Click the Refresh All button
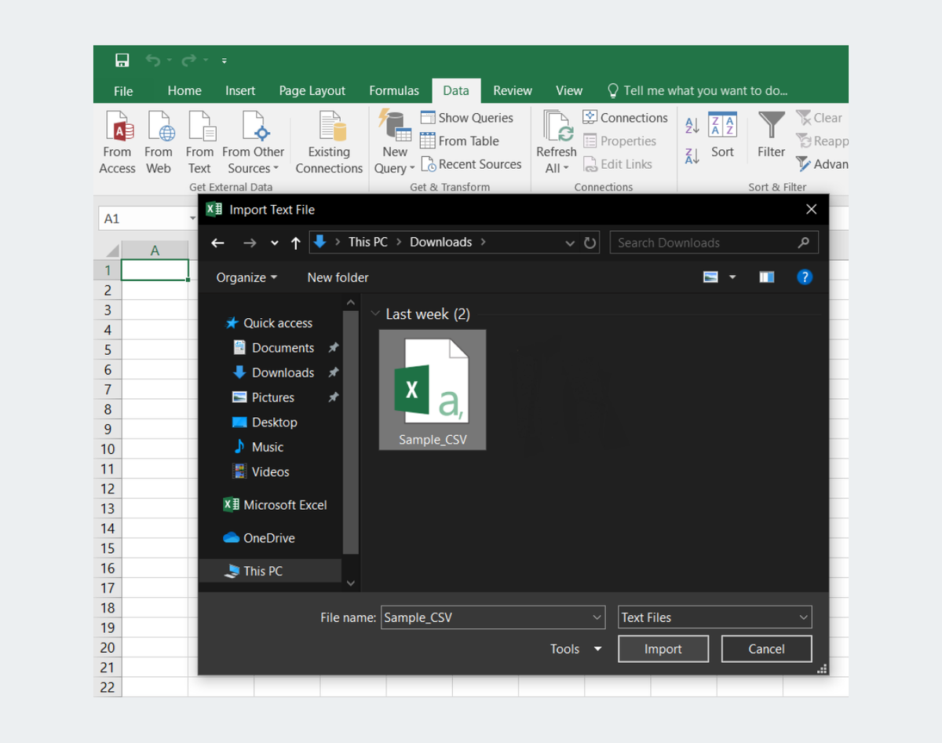This screenshot has width=942, height=743. (557, 142)
